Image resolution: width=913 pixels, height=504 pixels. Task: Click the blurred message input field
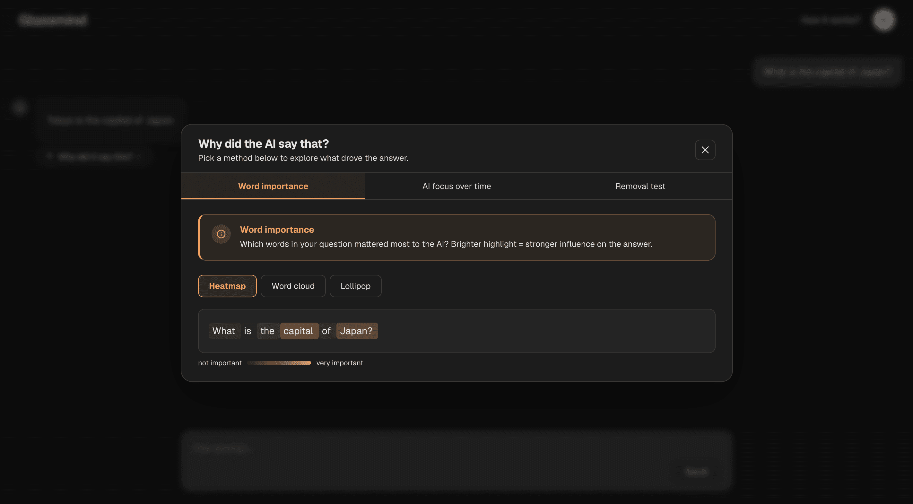456,461
